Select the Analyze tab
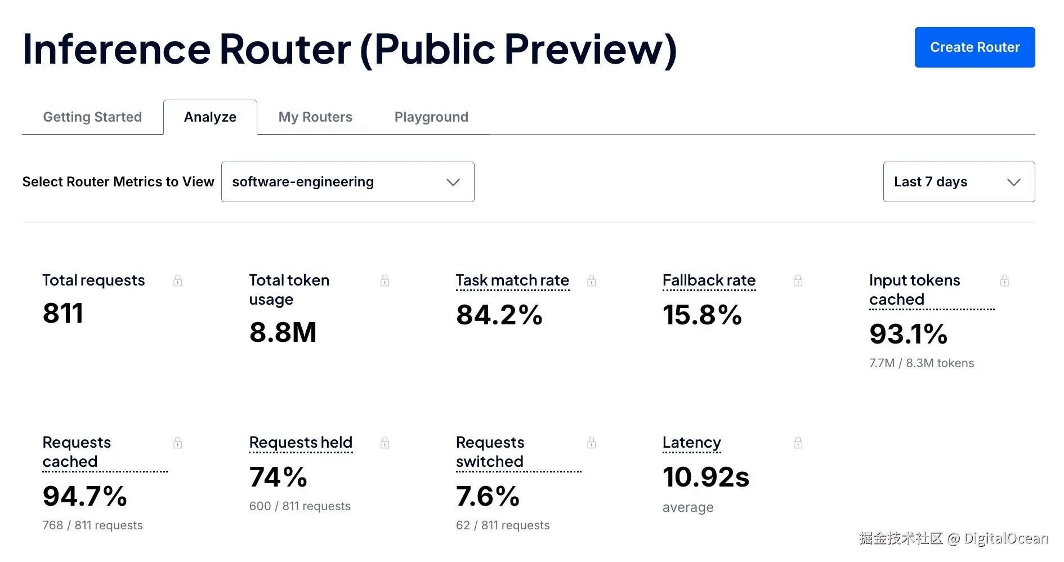The height and width of the screenshot is (562, 1064). [210, 117]
